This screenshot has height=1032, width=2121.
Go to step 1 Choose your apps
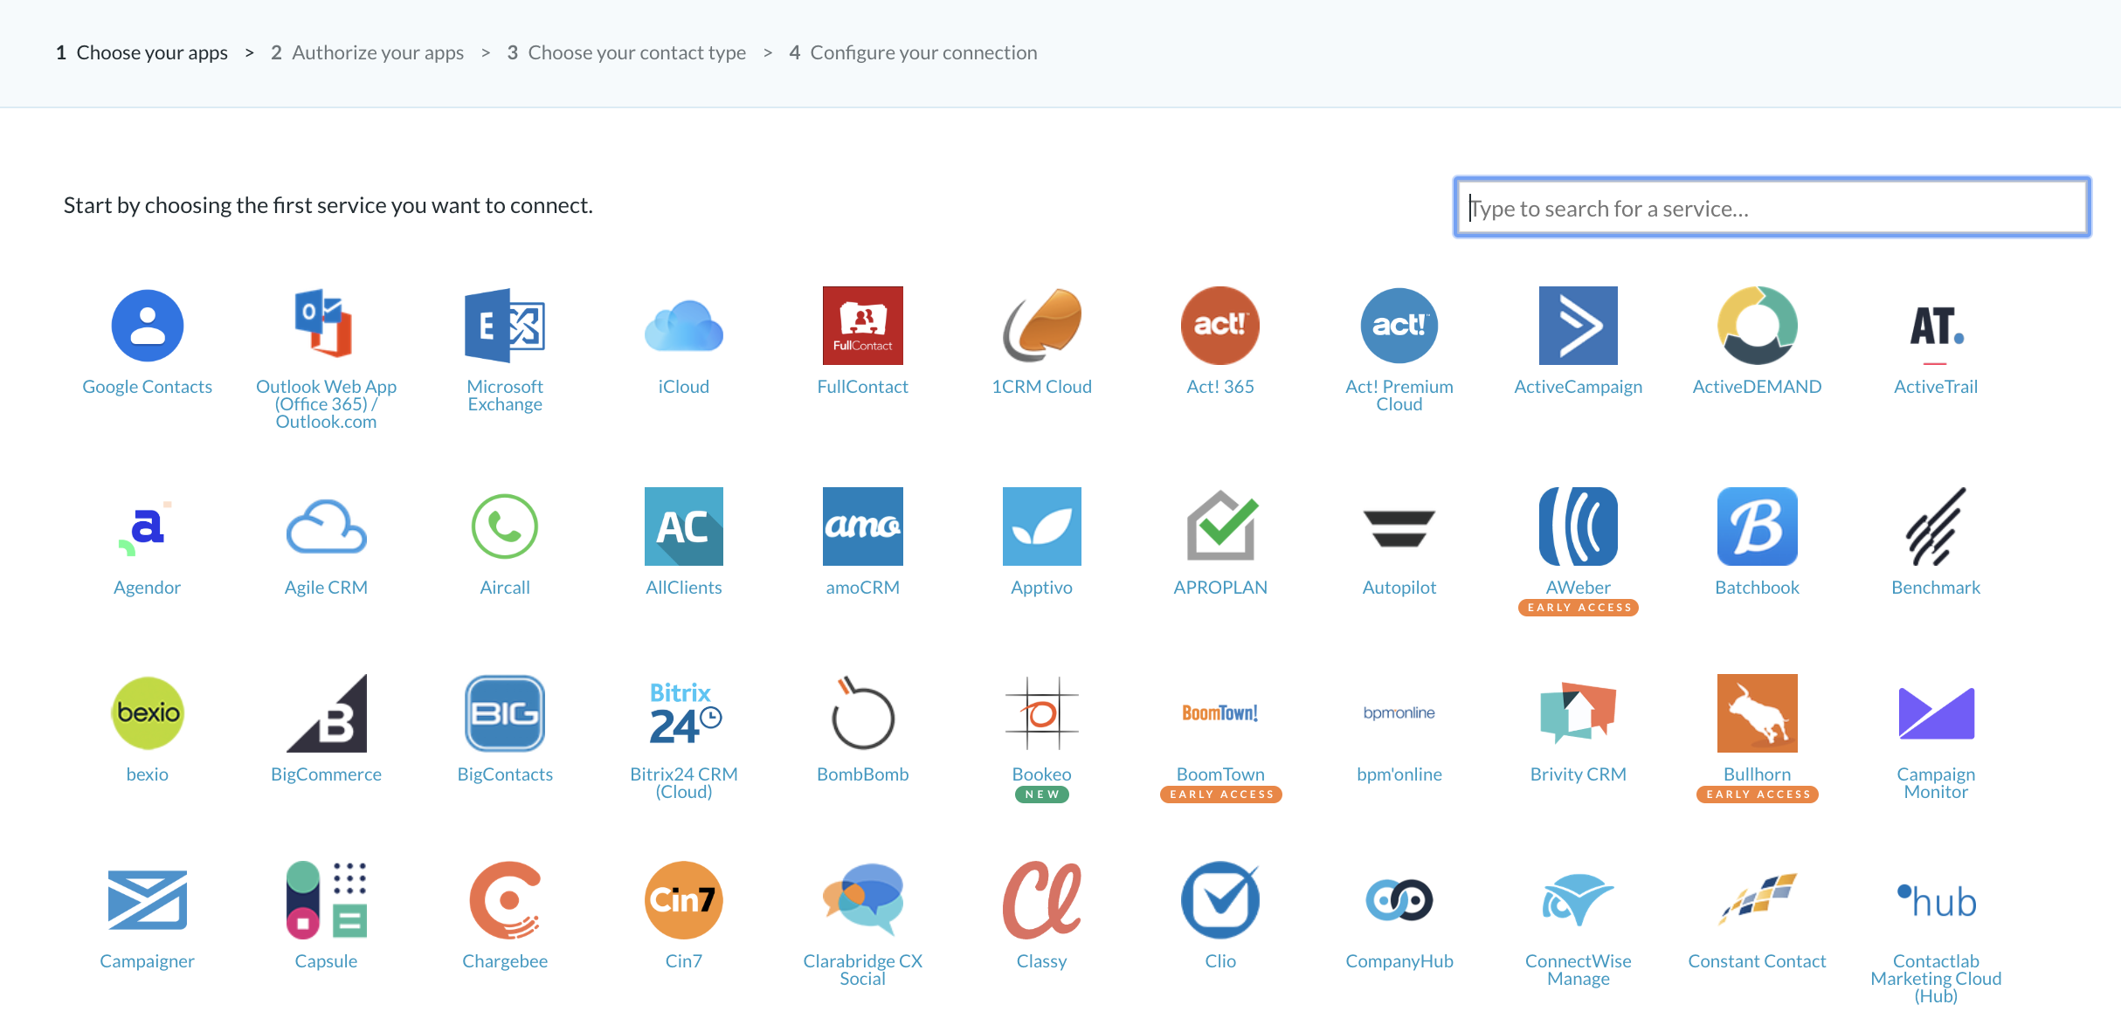[x=142, y=52]
